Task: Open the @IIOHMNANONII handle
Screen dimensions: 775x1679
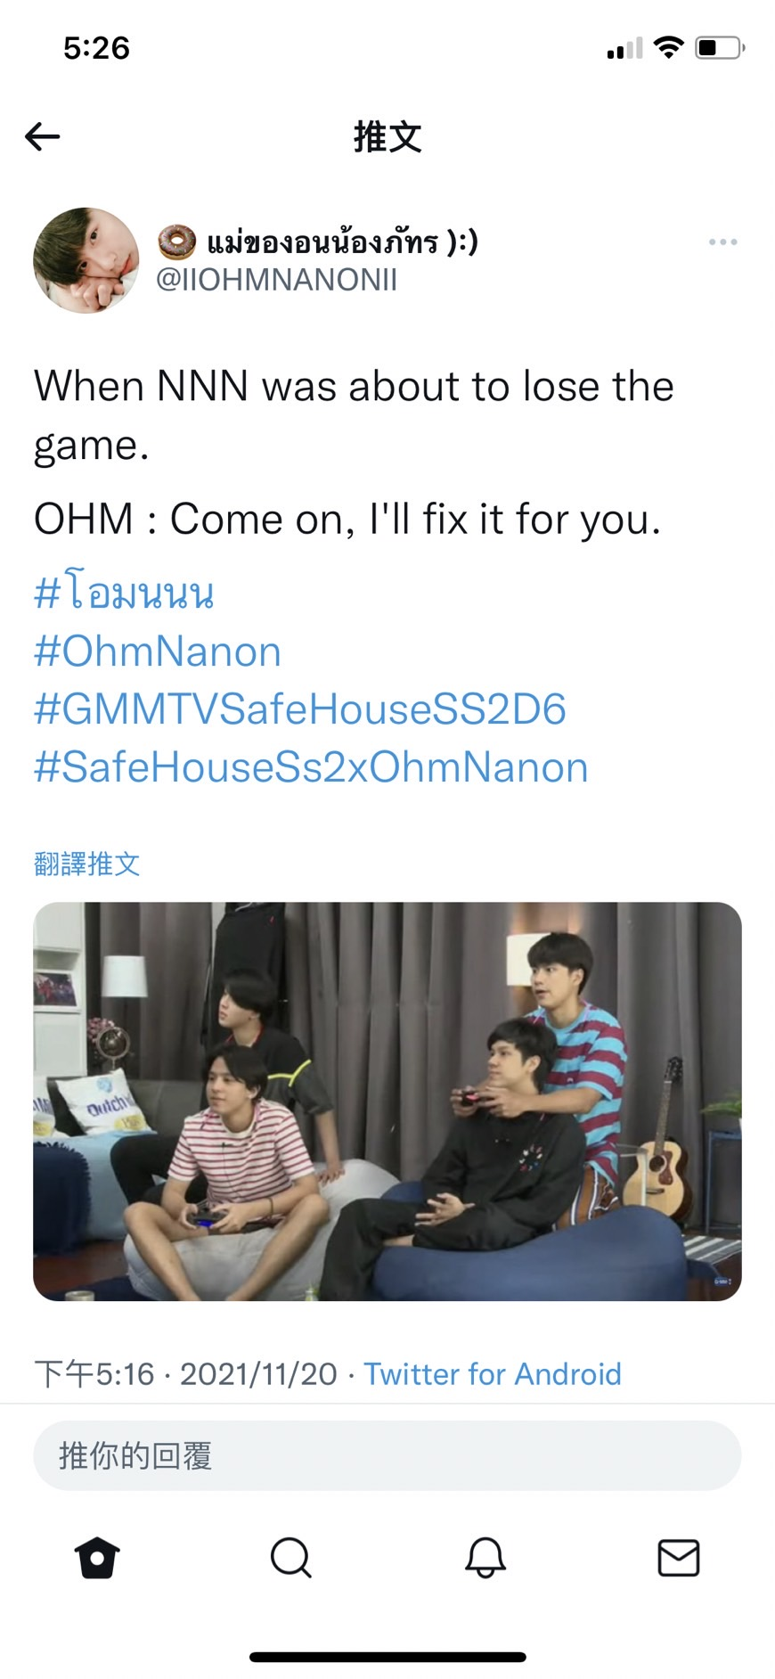Action: [276, 280]
